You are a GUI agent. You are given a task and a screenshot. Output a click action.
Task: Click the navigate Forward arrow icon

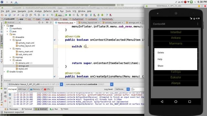[48, 15]
